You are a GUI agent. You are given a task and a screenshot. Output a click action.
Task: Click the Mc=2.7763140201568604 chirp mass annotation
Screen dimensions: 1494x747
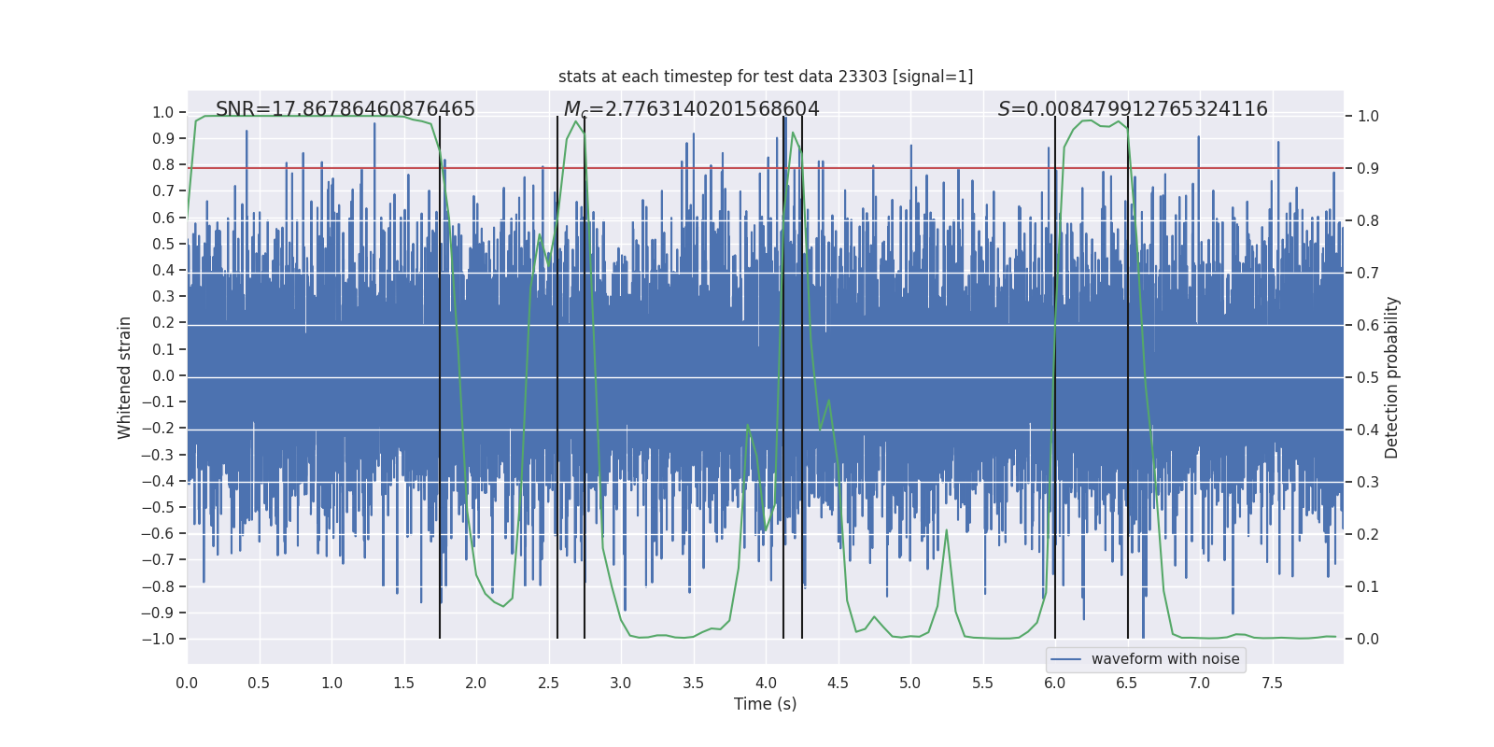coord(692,109)
